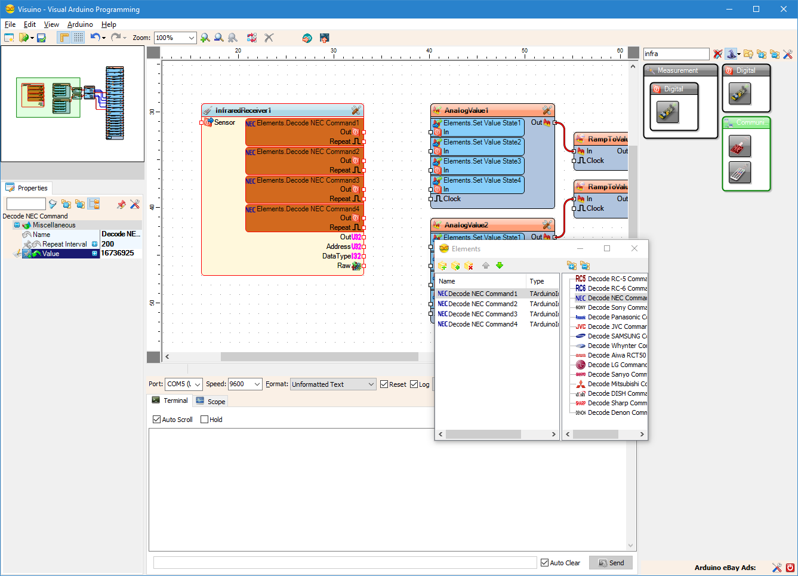Filter properties with the funnel icon

(x=53, y=204)
